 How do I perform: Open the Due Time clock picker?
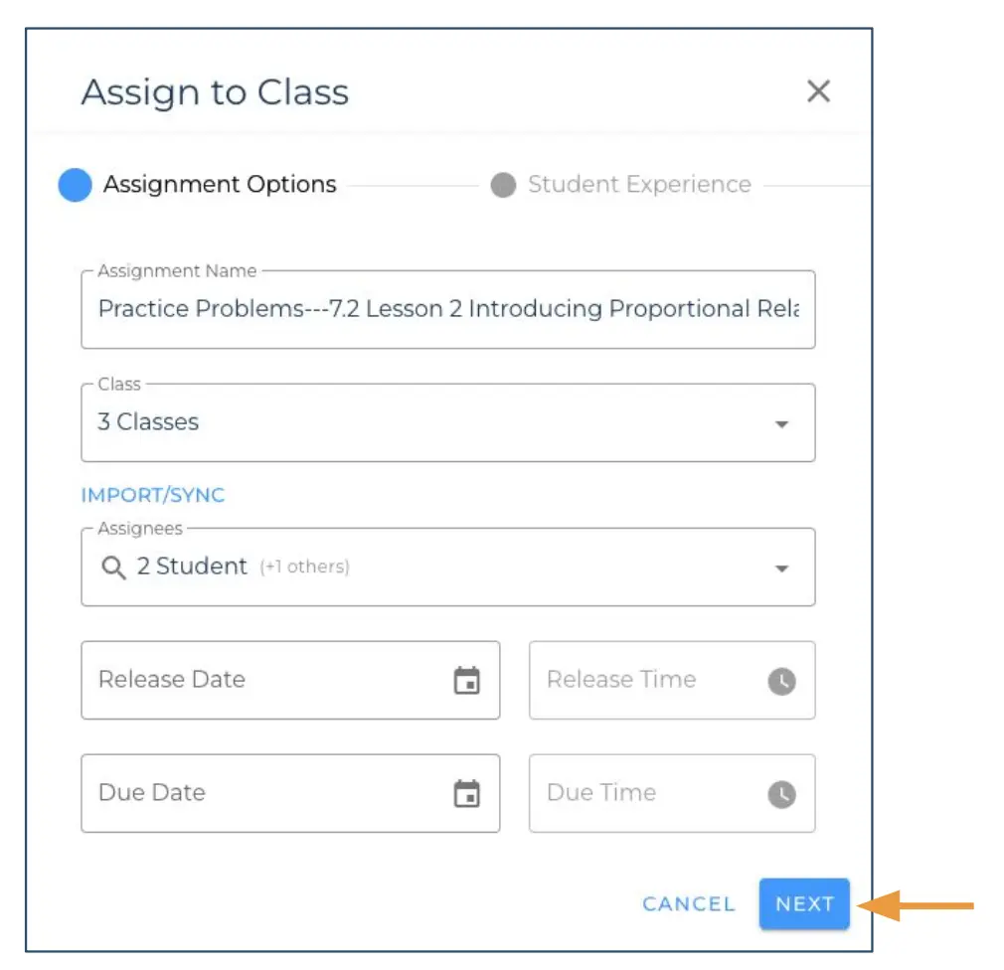[782, 793]
